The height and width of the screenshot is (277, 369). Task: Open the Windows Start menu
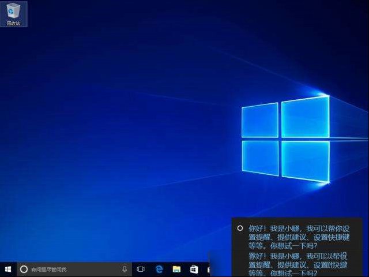(8, 269)
